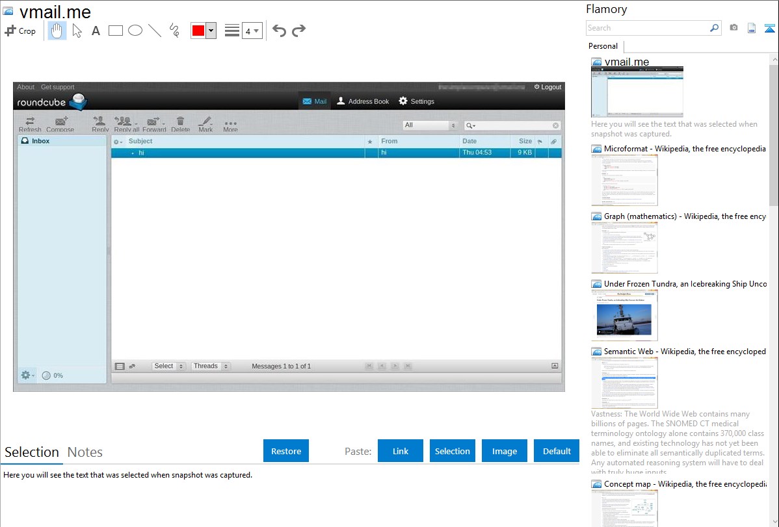Click the 'Semantic Web - Wikipedia' snapshot title
Screen dimensions: 779x527
(685, 351)
